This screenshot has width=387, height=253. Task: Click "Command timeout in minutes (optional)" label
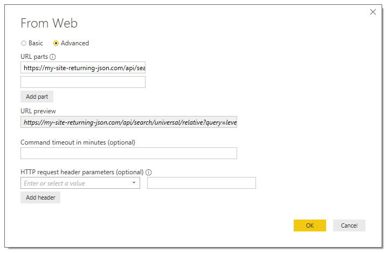[x=78, y=142]
